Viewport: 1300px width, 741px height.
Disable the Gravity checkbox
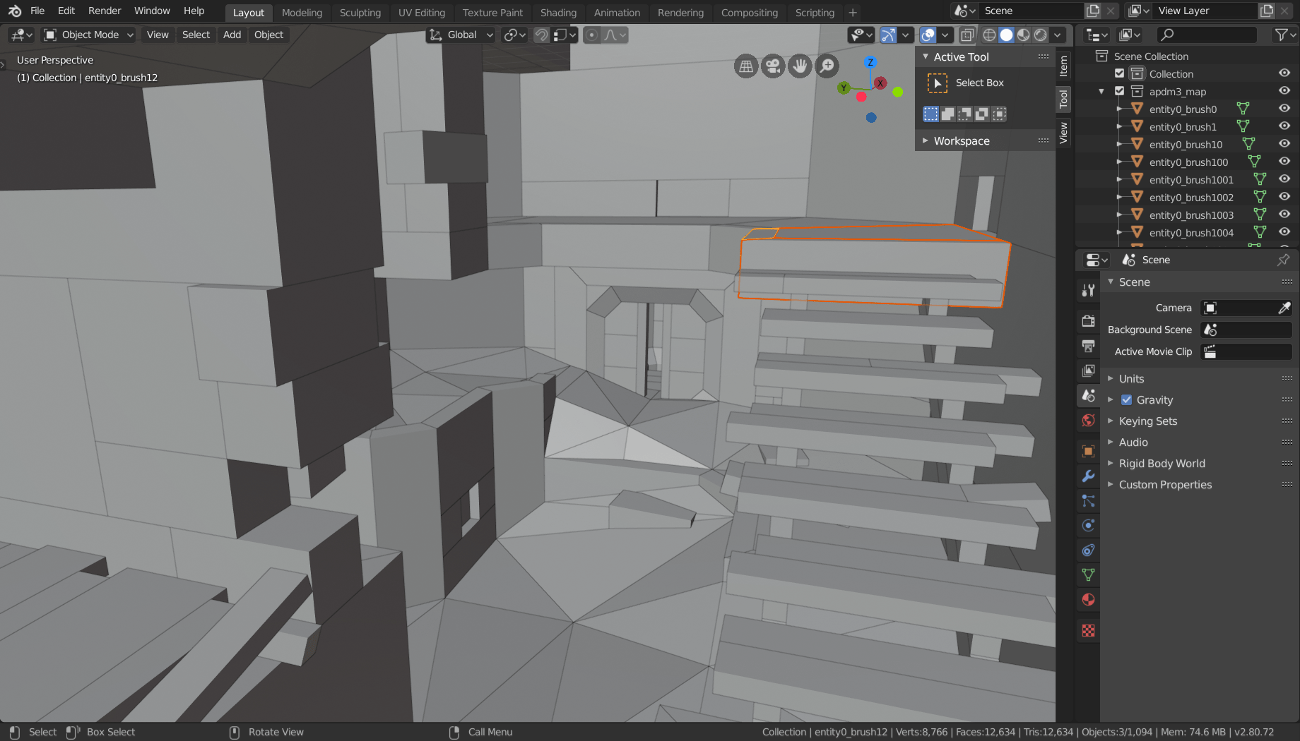click(1128, 399)
